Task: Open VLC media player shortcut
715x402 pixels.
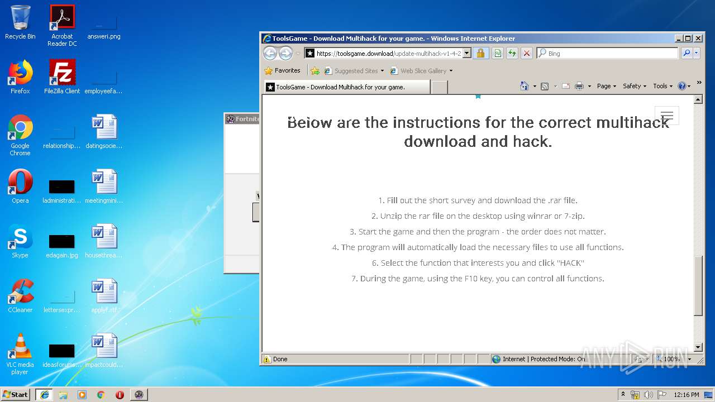Action: click(x=20, y=353)
